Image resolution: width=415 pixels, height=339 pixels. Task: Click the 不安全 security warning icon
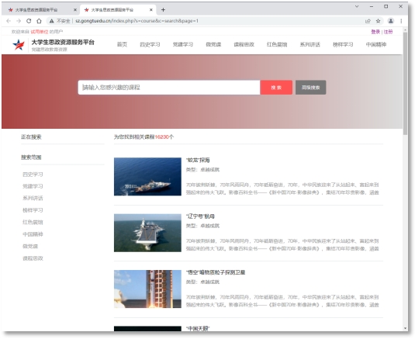point(52,21)
